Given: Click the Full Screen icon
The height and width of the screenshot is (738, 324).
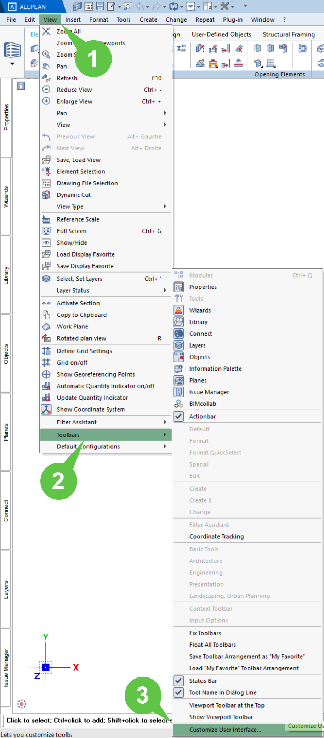Looking at the screenshot, I should (x=46, y=231).
